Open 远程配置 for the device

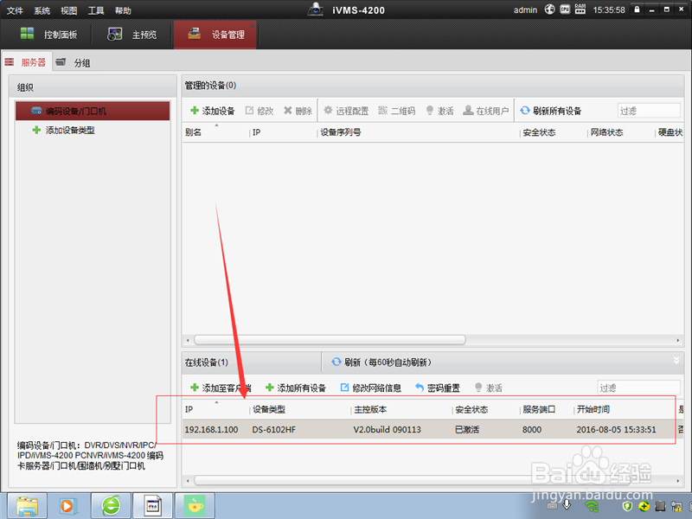347,111
